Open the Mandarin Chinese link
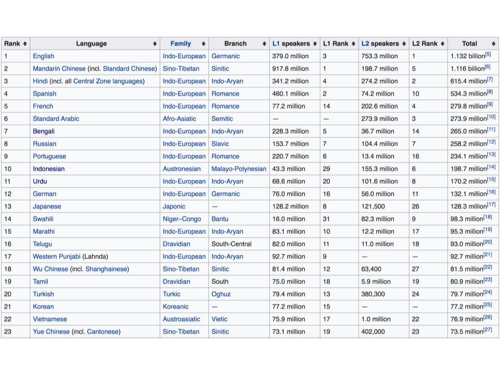This screenshot has width=500, height=375. [59, 68]
